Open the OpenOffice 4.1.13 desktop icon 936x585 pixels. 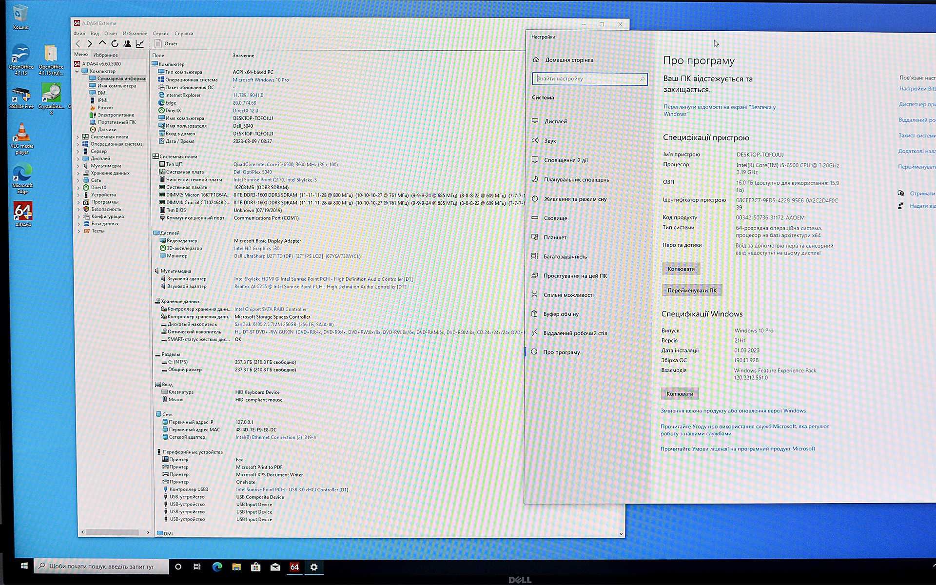click(x=20, y=59)
